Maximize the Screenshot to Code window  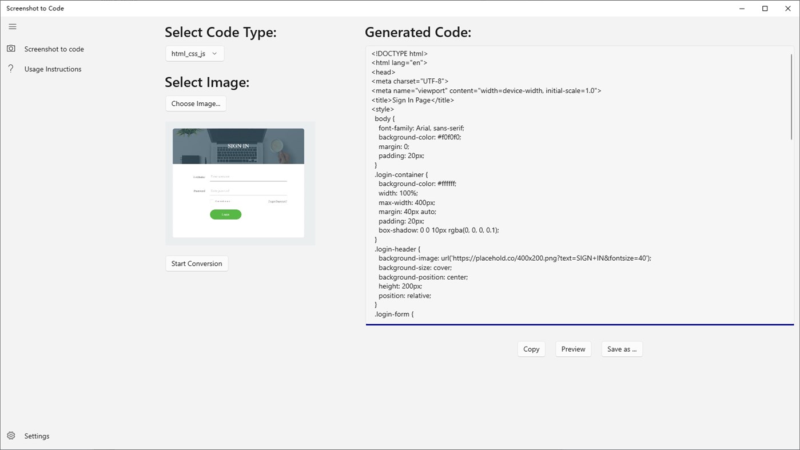pyautogui.click(x=765, y=9)
